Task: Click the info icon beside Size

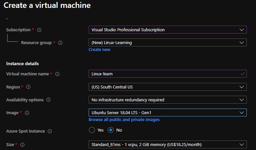Action: [x=22, y=145]
